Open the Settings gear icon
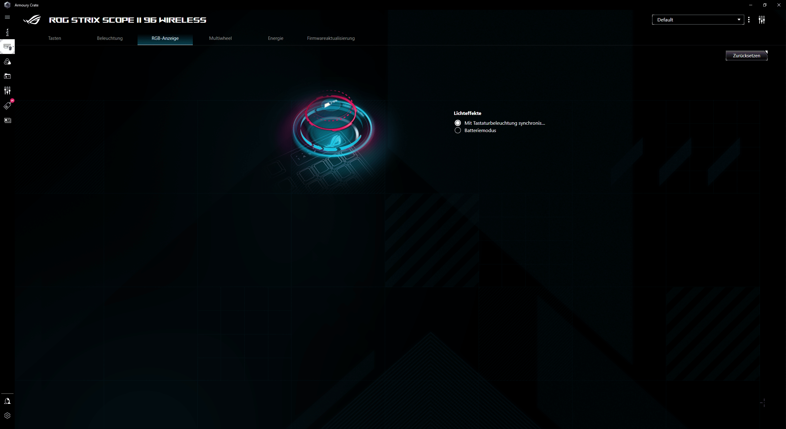Viewport: 786px width, 429px height. click(x=7, y=416)
